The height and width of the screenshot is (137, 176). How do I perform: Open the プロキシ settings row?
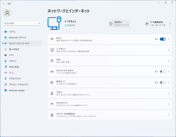[110, 93]
